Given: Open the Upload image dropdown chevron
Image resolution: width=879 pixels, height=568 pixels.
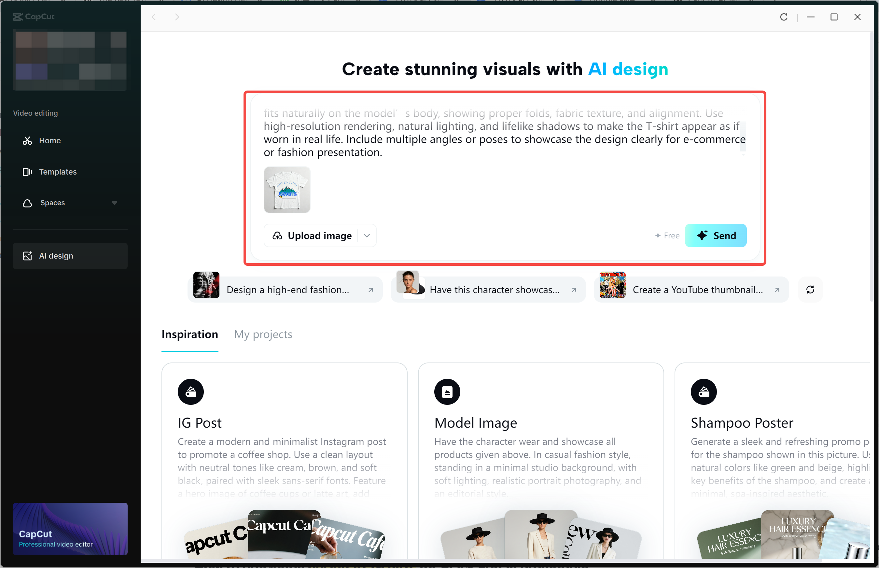Looking at the screenshot, I should 367,236.
